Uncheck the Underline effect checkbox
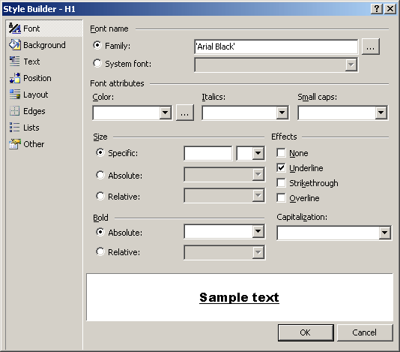400x352 pixels. (281, 168)
